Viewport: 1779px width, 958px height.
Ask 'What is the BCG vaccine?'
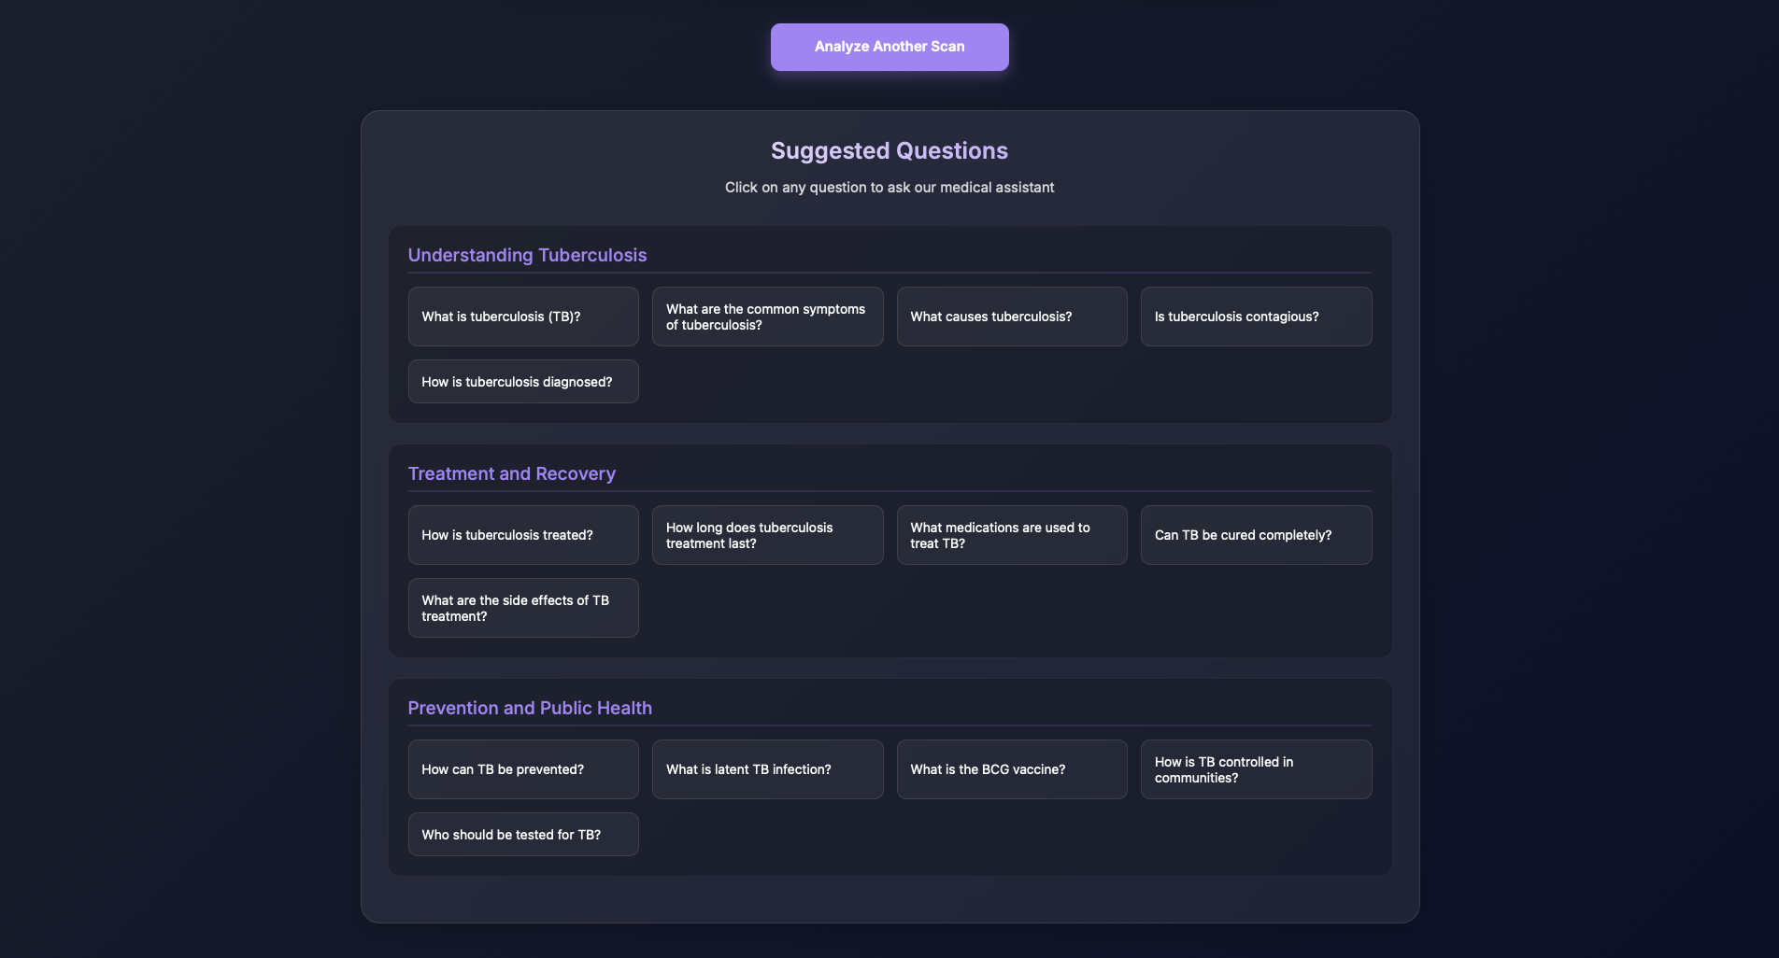click(1012, 769)
